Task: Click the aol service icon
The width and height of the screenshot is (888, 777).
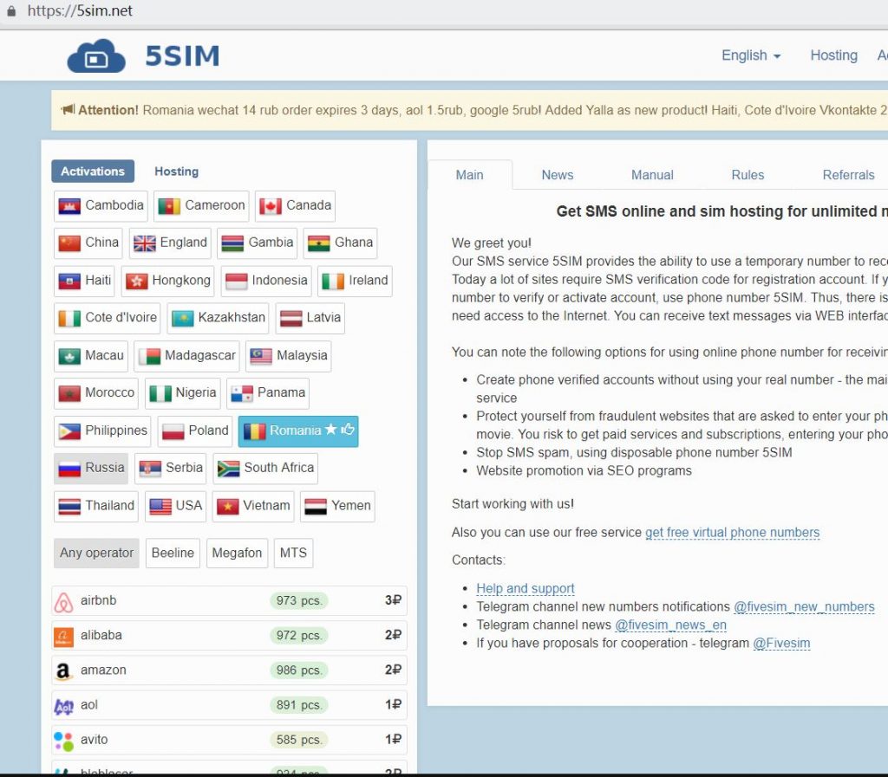Action: tap(63, 705)
